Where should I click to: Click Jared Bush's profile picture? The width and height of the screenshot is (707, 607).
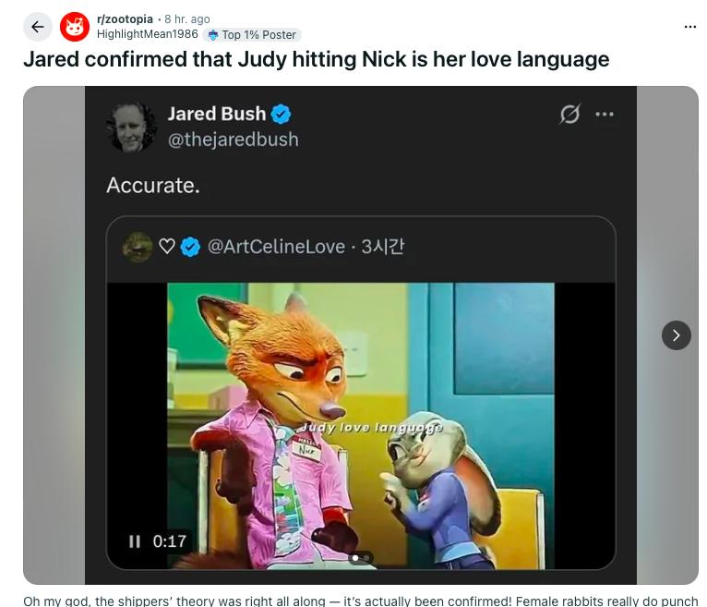[131, 127]
